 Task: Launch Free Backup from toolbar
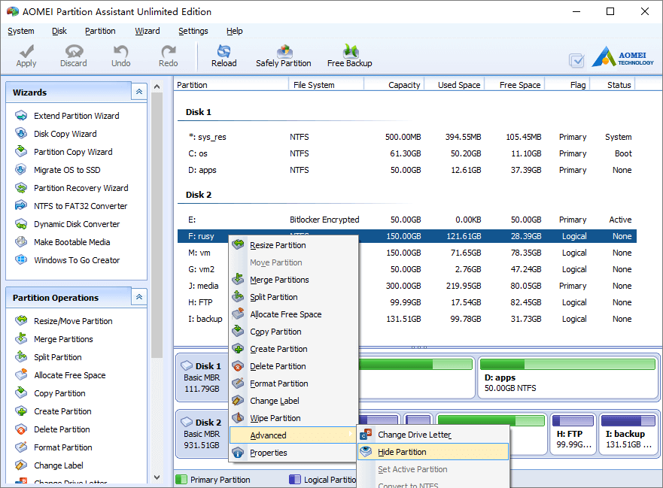pyautogui.click(x=350, y=56)
